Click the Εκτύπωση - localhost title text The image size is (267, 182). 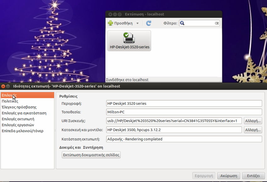coord(144,14)
